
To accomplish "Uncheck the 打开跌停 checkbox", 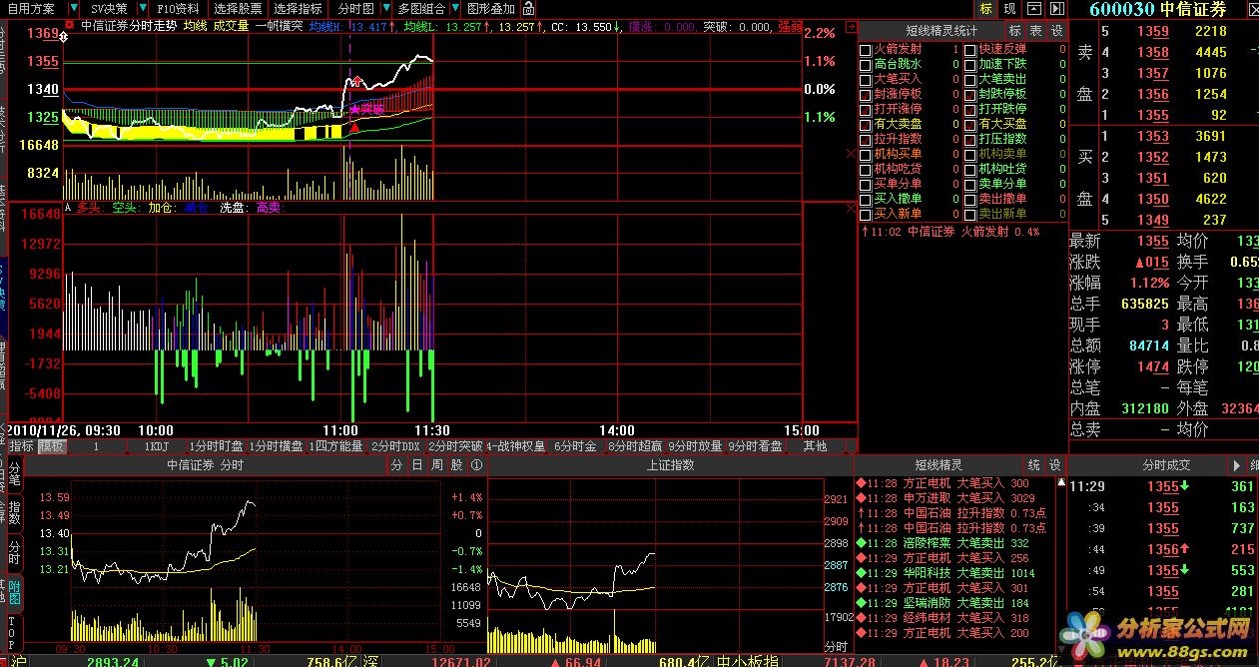I will click(970, 109).
